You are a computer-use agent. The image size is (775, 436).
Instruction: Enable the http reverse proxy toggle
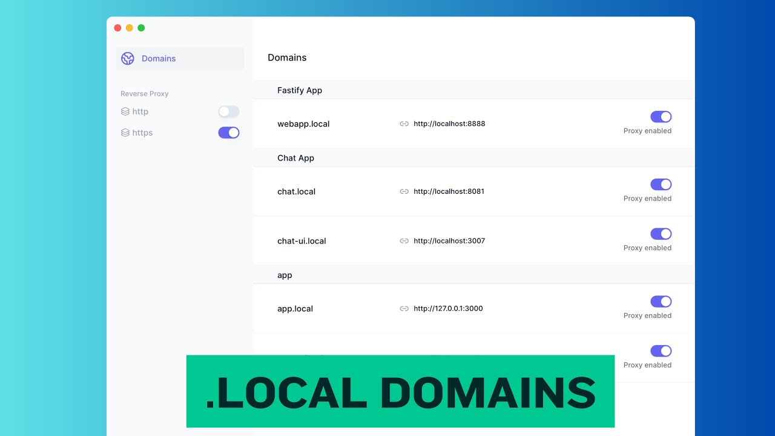click(x=229, y=111)
